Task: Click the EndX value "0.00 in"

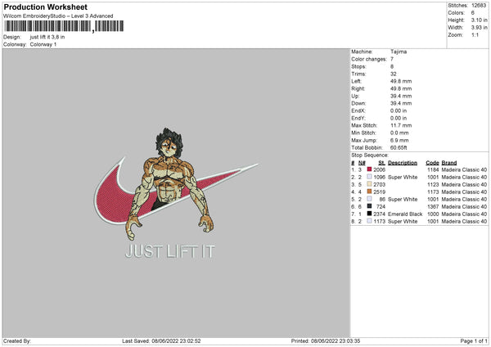Action: (x=399, y=110)
